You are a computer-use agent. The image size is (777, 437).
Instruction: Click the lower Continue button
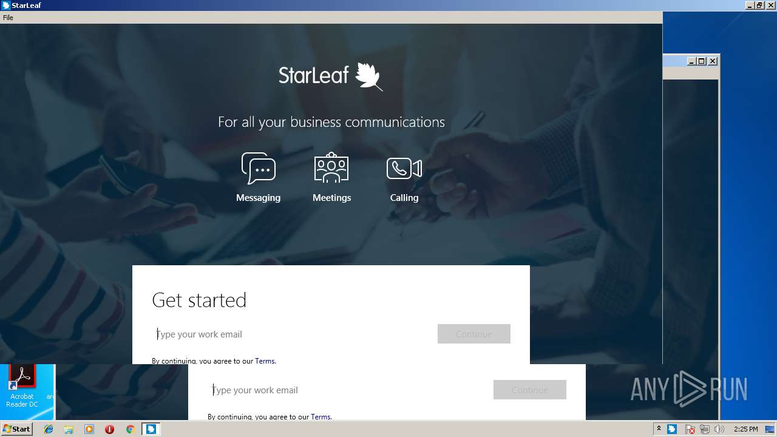[530, 390]
